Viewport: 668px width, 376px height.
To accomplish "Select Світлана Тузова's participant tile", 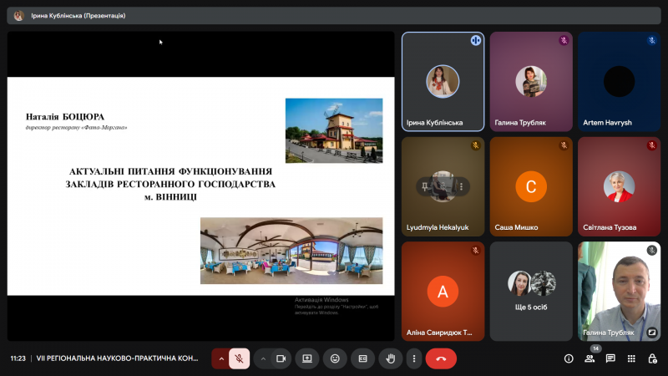I will (x=619, y=185).
